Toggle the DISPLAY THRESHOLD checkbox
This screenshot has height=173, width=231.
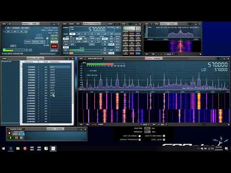(140, 140)
